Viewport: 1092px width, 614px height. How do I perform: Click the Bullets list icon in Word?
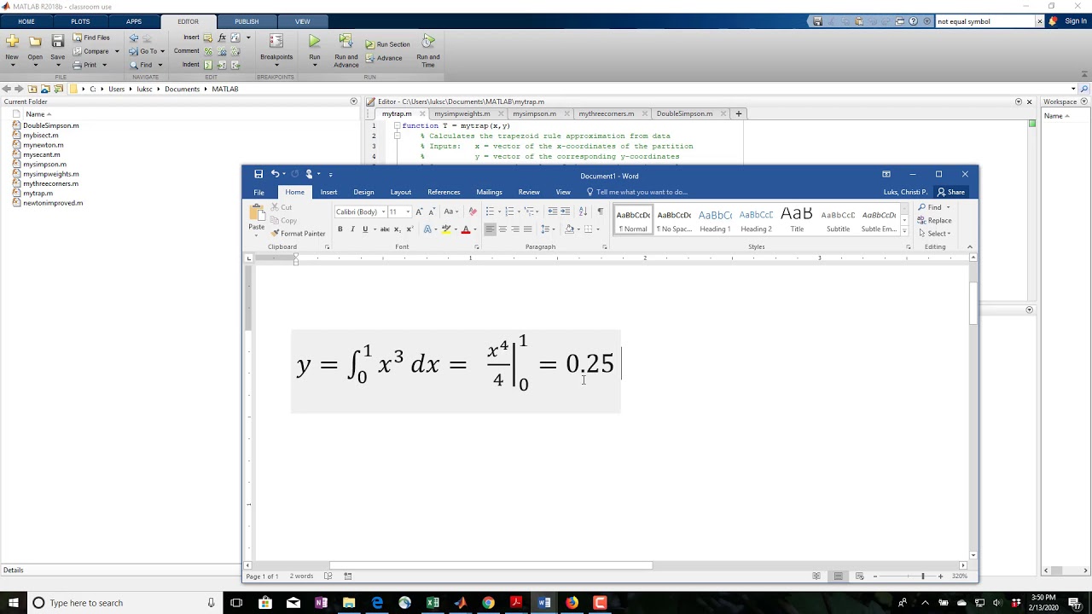pos(490,211)
